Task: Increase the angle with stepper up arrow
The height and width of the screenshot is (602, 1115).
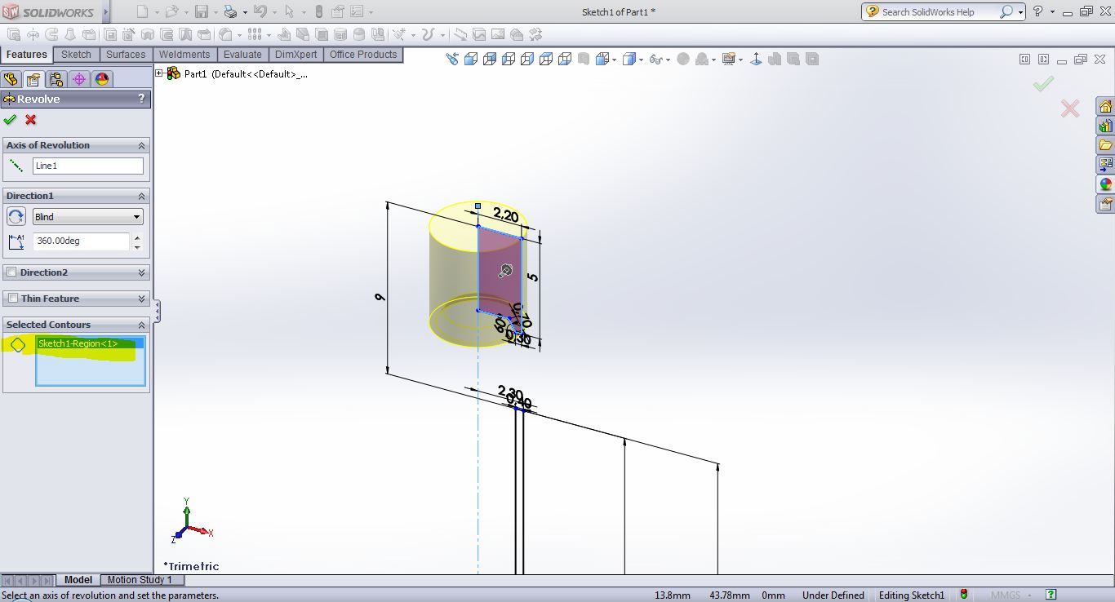Action: (137, 237)
